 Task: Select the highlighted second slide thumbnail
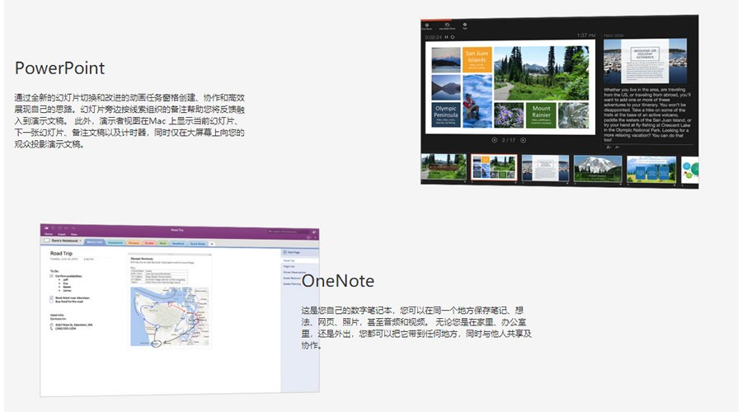point(494,167)
